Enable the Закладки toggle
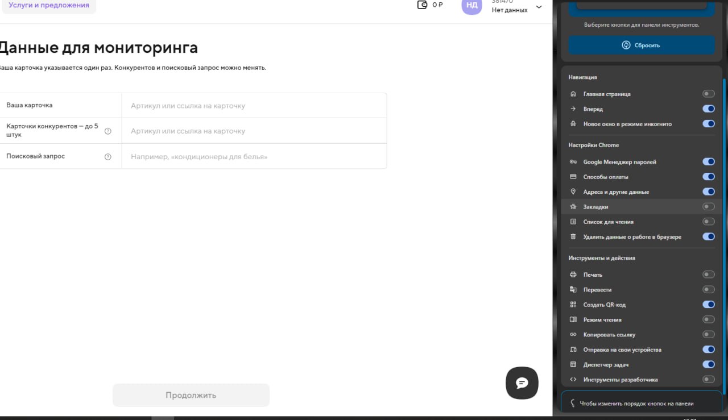The image size is (728, 420). coord(709,207)
